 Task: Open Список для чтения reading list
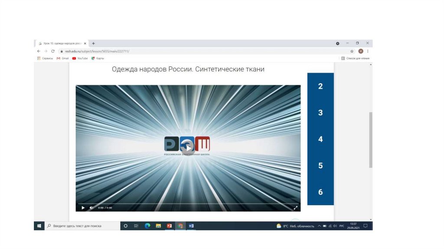[355, 59]
